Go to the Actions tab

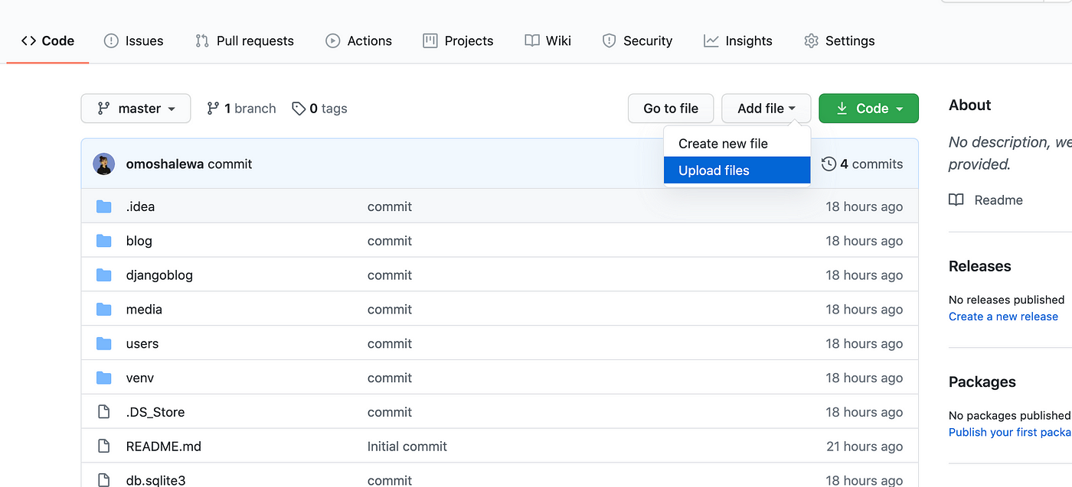pos(358,41)
